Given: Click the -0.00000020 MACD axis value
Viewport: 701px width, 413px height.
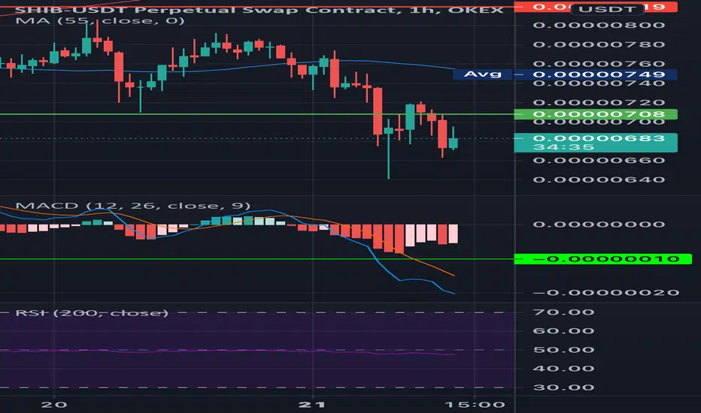Looking at the screenshot, I should coord(606,293).
